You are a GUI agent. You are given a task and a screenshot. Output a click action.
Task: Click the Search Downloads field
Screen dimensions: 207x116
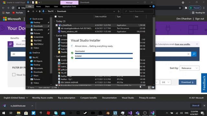pyautogui.click(x=138, y=12)
